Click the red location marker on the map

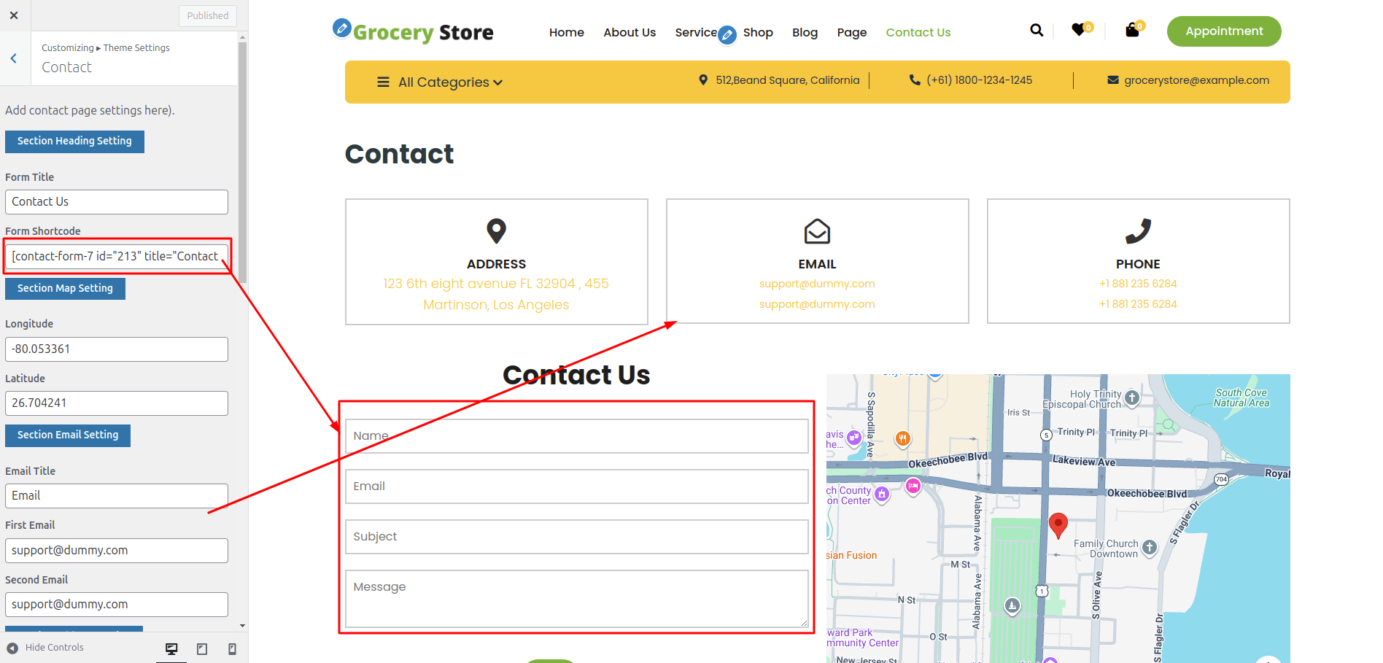pyautogui.click(x=1058, y=525)
